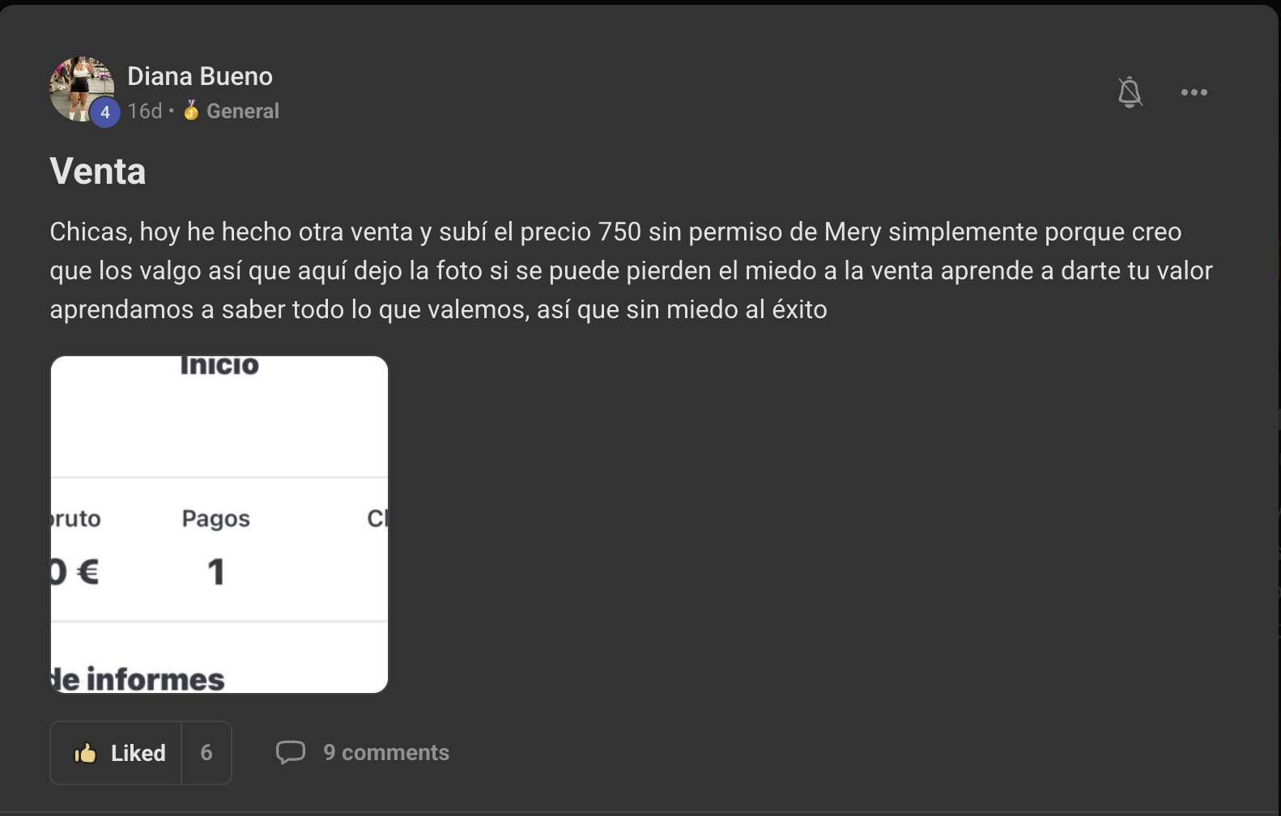1281x816 pixels.
Task: Click the gold medal icon beside General
Action: [x=190, y=111]
